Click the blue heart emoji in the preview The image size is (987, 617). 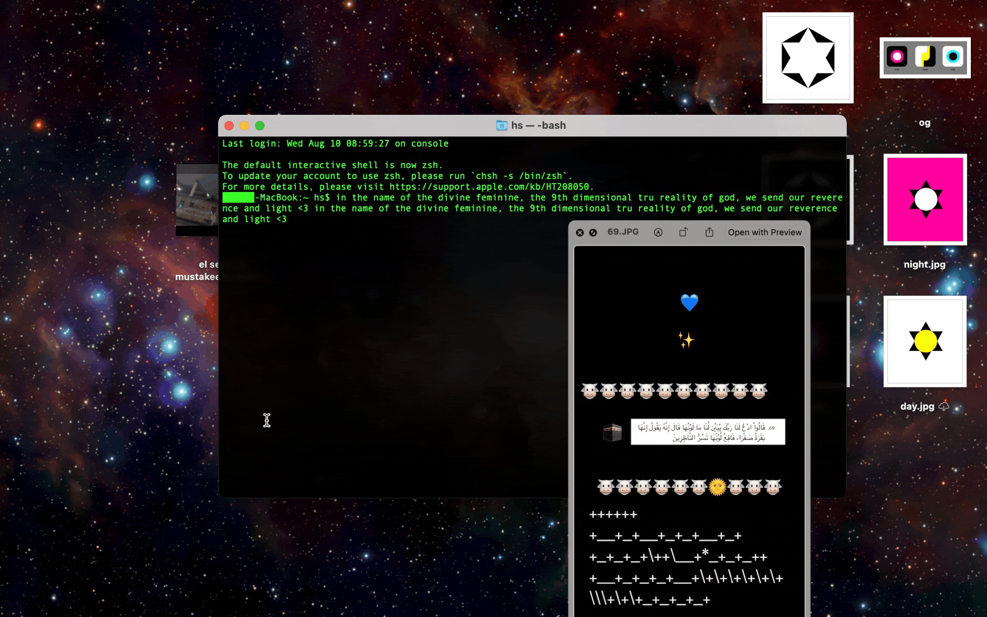point(689,302)
